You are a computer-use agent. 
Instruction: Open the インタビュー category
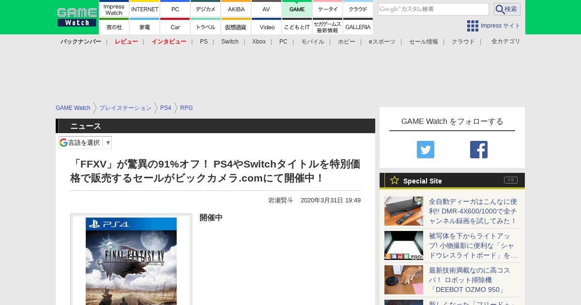click(x=169, y=42)
